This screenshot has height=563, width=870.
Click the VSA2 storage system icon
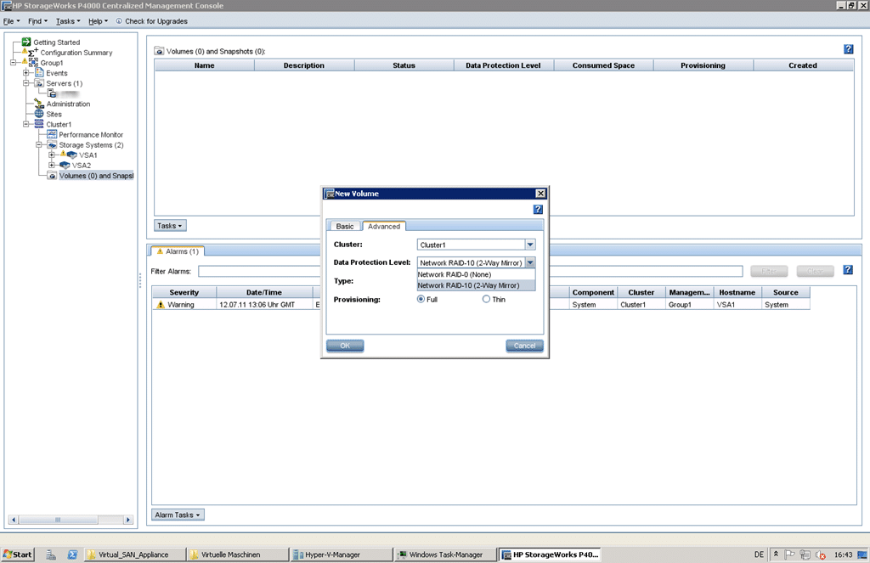(x=65, y=166)
